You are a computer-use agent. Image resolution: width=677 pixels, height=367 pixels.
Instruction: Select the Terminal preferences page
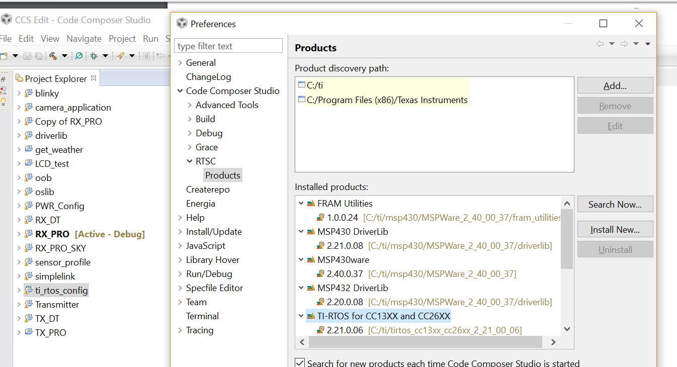click(202, 316)
